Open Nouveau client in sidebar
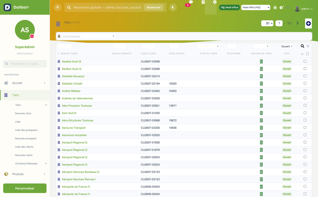Viewport: 318px width, 197px height. (x=24, y=155)
